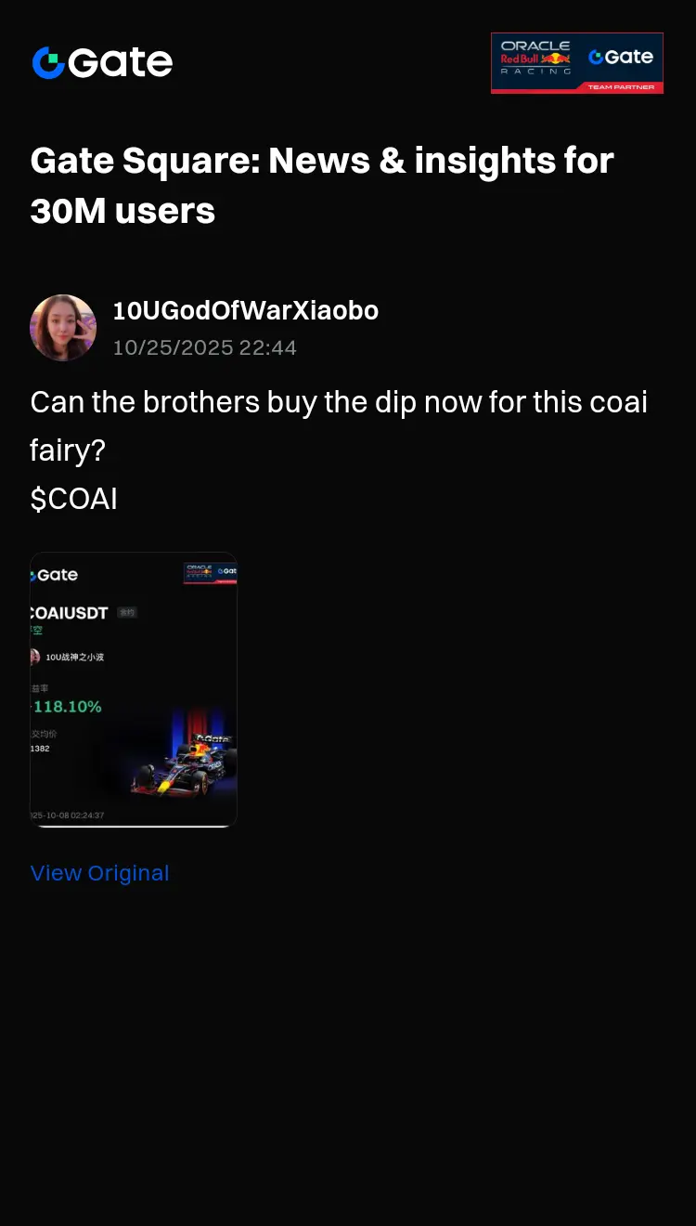Open the COAIUSDT screenshot thumbnail
The image size is (696, 1226).
[x=134, y=690]
